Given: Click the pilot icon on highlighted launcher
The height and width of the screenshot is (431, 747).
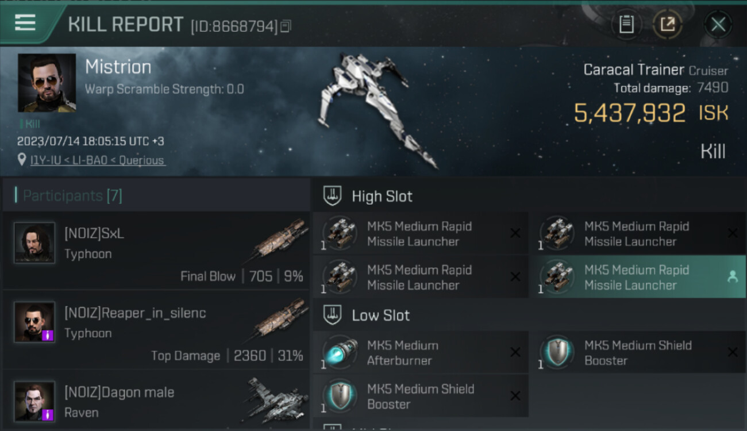Looking at the screenshot, I should 732,277.
